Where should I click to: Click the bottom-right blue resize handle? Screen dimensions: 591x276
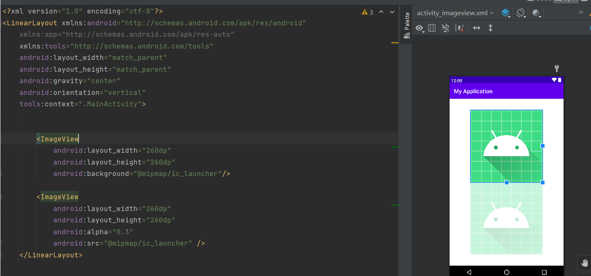tap(542, 182)
